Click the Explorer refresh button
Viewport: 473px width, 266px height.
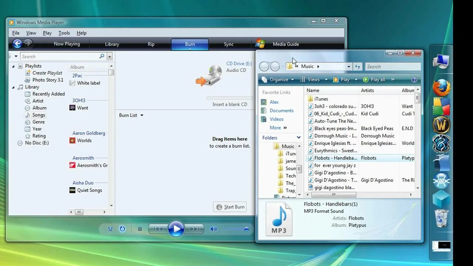(357, 66)
